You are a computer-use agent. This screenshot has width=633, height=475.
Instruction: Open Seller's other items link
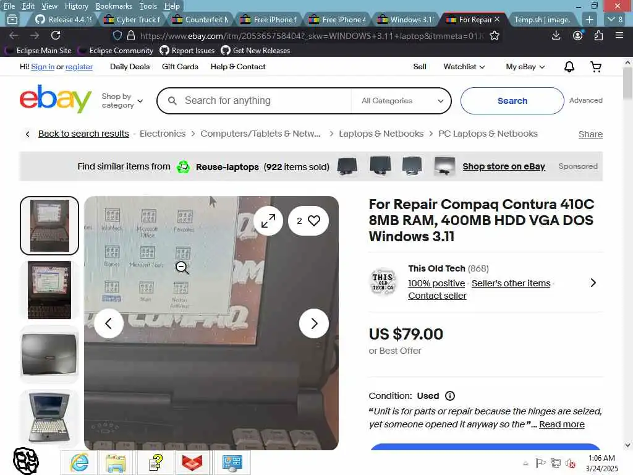click(511, 283)
